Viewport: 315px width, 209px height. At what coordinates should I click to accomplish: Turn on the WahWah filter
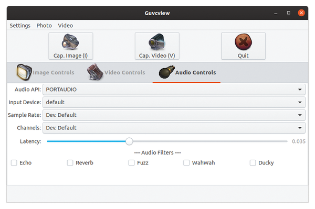tap(186, 163)
